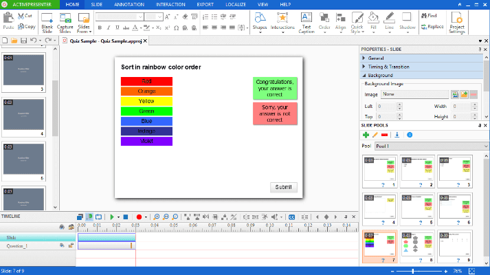Open the EXPORT tab
This screenshot has width=490, height=275.
205,4
